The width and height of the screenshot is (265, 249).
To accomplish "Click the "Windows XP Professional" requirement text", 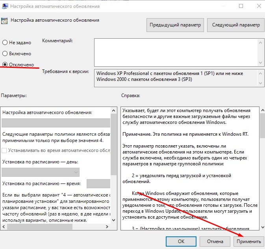I will (x=170, y=73).
